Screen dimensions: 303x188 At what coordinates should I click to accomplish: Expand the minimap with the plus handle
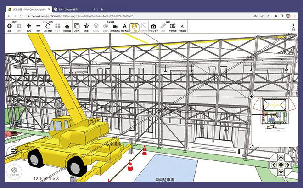252,97
